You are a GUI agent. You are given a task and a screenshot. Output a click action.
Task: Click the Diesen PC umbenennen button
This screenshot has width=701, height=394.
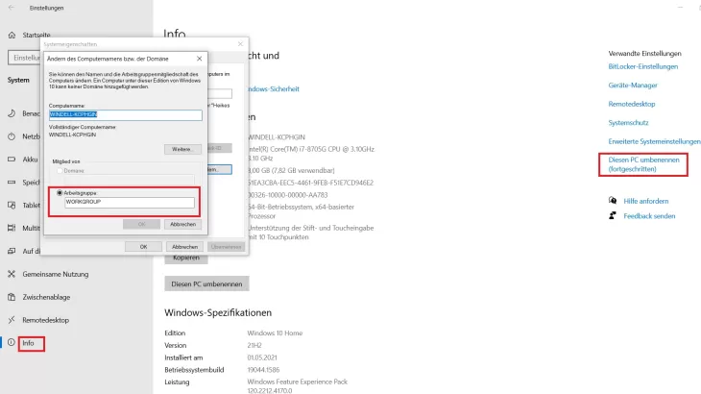point(206,283)
